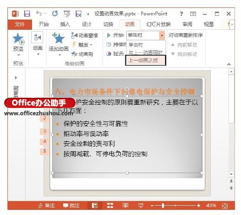Click the Redo/Repeat icon in quick access toolbar

pos(55,13)
